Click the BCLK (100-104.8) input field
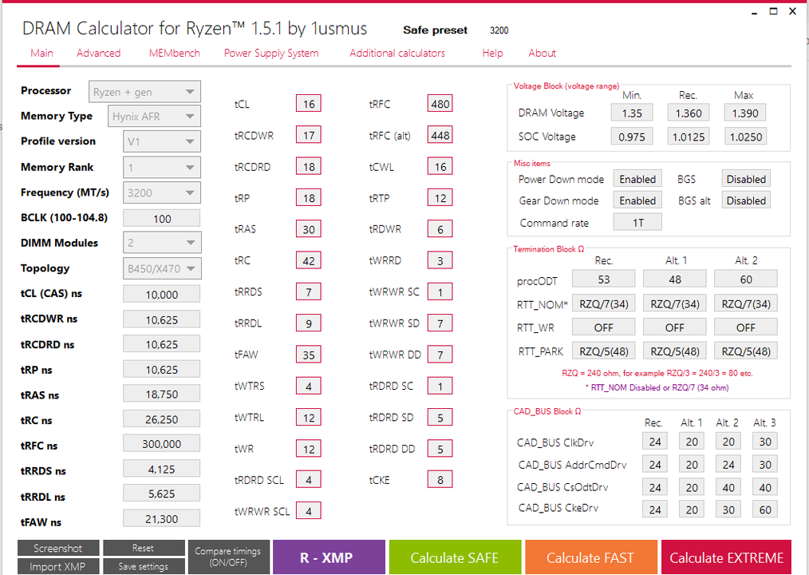This screenshot has width=809, height=575. coord(161,219)
